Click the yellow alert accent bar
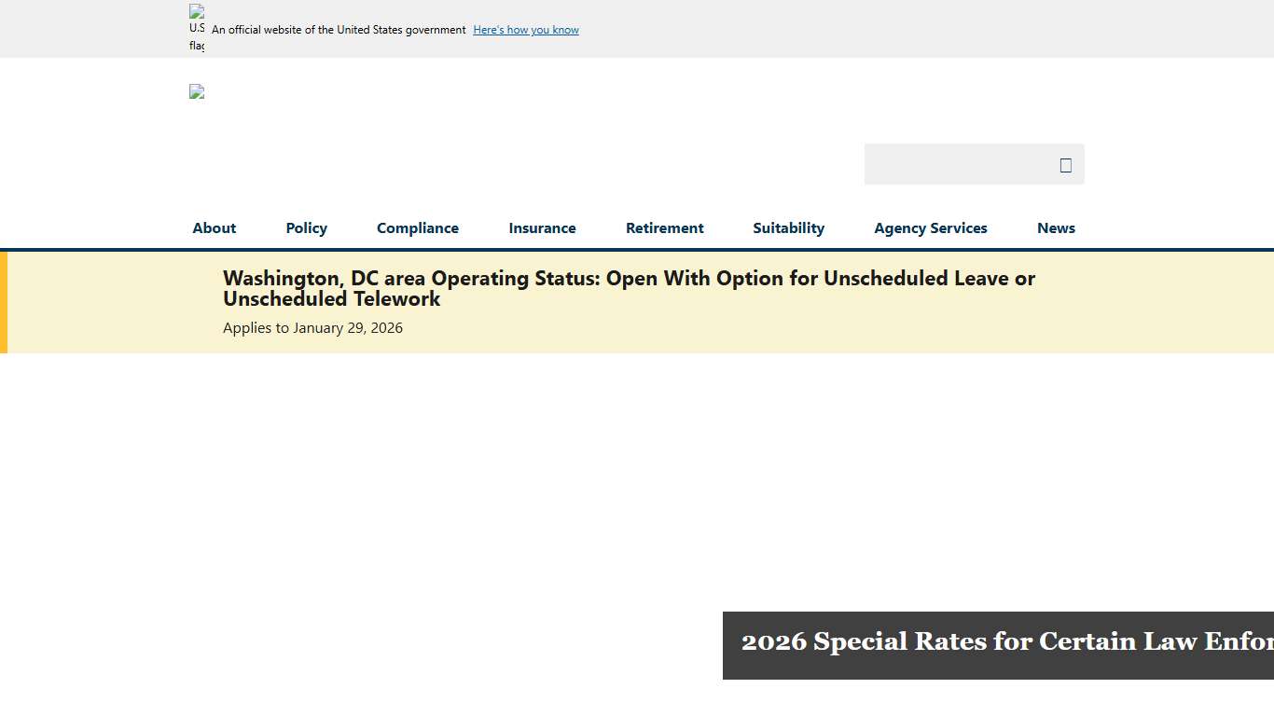This screenshot has height=716, width=1274. coord(4,302)
